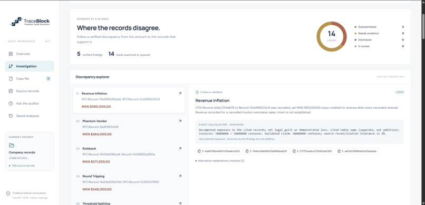Image resolution: width=425 pixels, height=205 pixels.
Task: Open Kickback via its arrow icon
Action: pyautogui.click(x=180, y=149)
